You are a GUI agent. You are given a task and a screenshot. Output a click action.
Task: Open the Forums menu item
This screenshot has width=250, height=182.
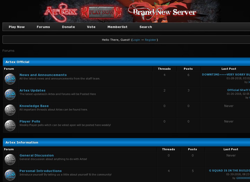pyautogui.click(x=43, y=27)
